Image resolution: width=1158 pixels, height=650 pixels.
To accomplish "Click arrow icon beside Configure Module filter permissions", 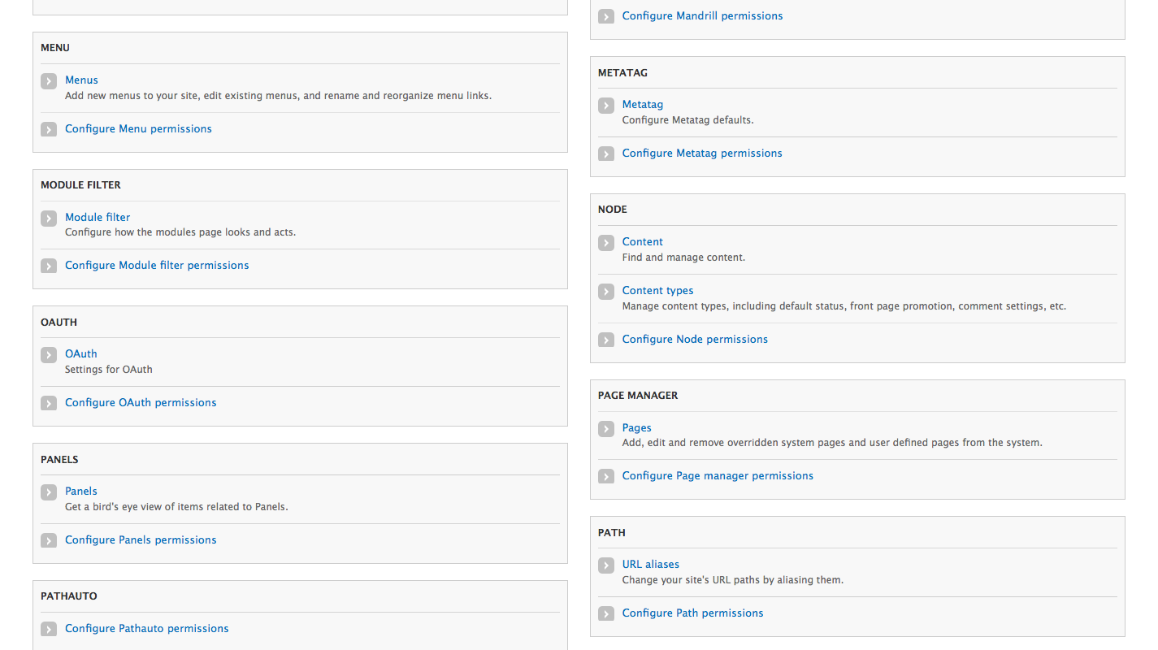I will pyautogui.click(x=49, y=266).
